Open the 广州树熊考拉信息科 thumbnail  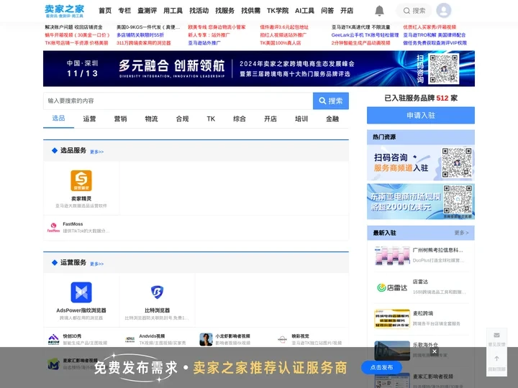click(392, 255)
